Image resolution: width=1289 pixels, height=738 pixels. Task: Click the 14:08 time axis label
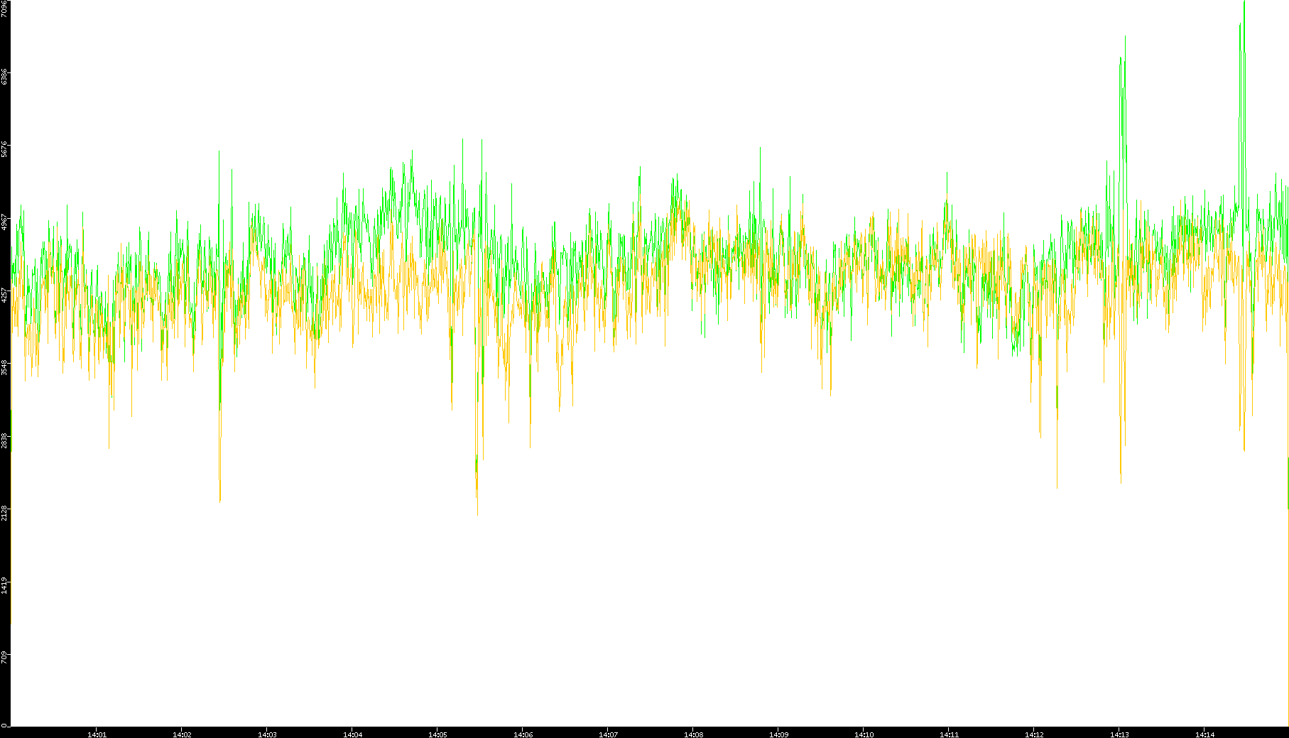693,734
